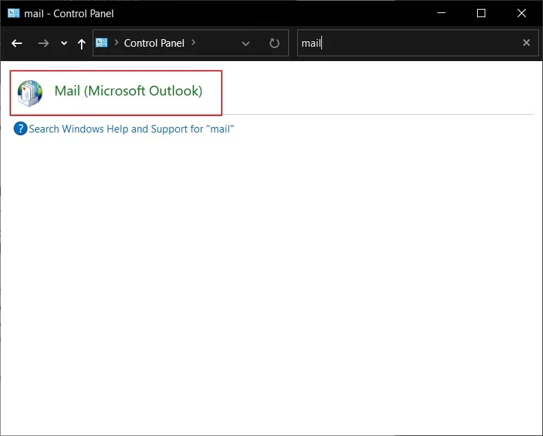Search Windows Help and Support for mail
Screen dimensions: 543x436
pyautogui.click(x=131, y=129)
